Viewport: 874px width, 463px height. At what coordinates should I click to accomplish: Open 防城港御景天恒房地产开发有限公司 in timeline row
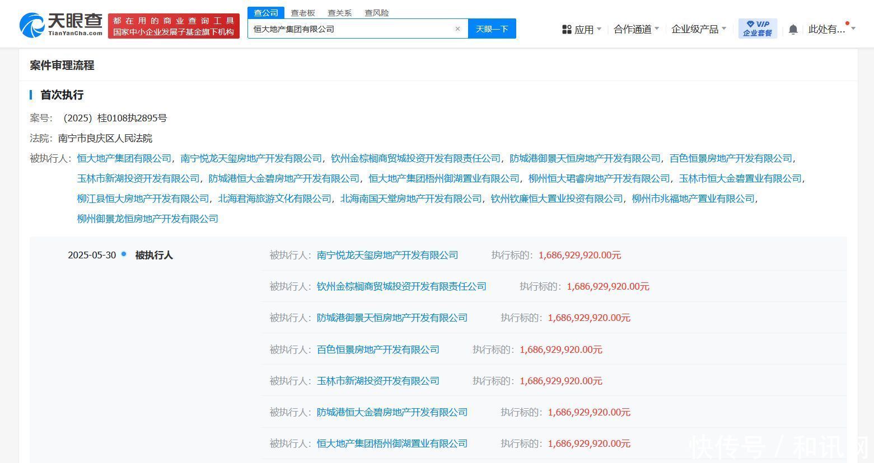coord(392,318)
